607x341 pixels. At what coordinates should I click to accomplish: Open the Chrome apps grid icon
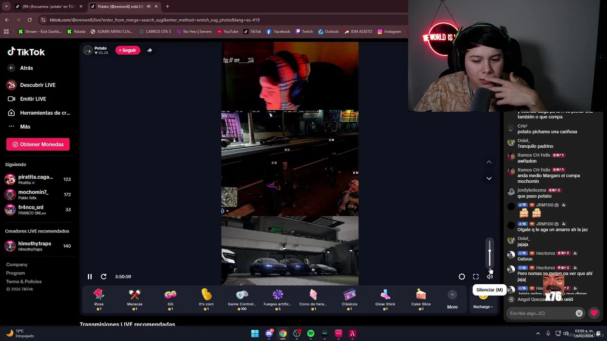(6, 32)
